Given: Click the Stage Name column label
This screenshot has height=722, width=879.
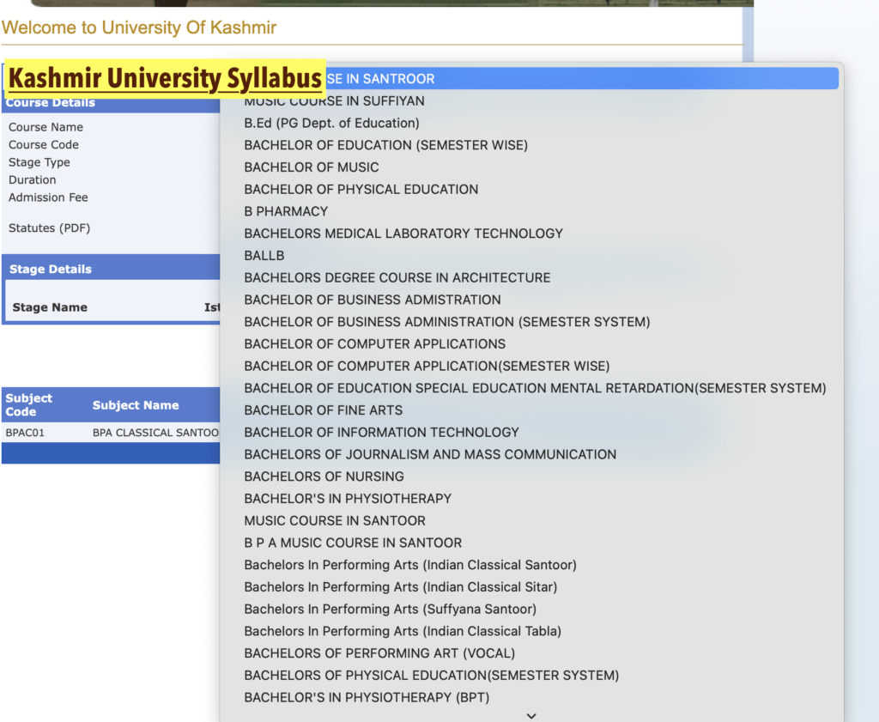Looking at the screenshot, I should click(x=49, y=307).
